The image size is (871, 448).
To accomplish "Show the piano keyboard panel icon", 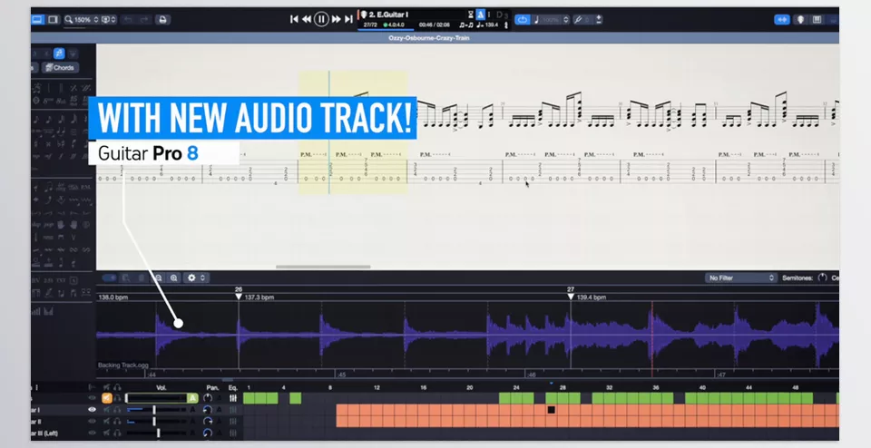I will point(817,19).
